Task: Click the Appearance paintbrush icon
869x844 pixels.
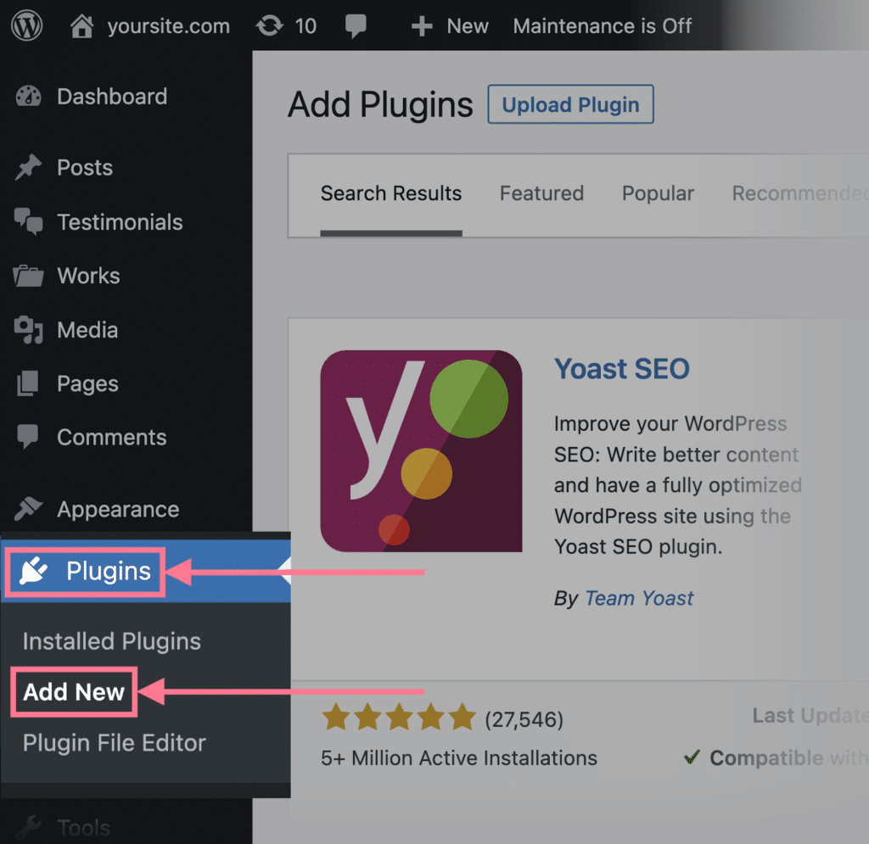Action: pos(28,509)
